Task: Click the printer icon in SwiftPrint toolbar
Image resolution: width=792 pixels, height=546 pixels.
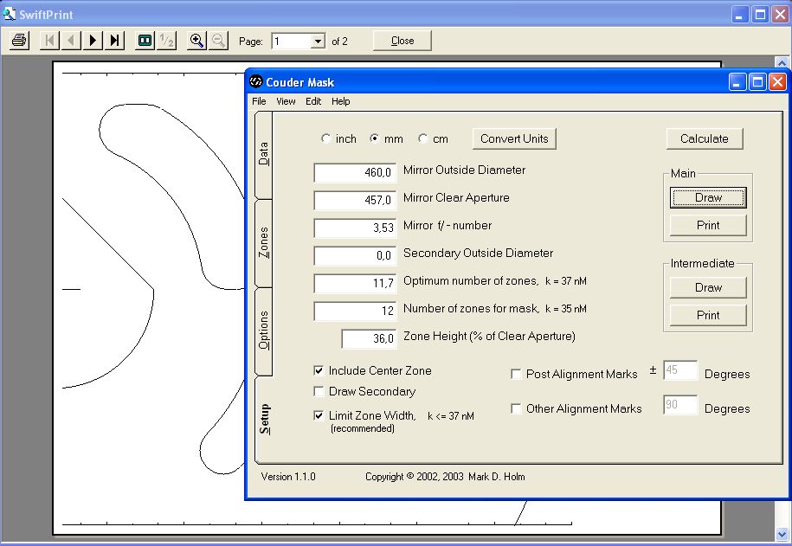Action: point(19,41)
